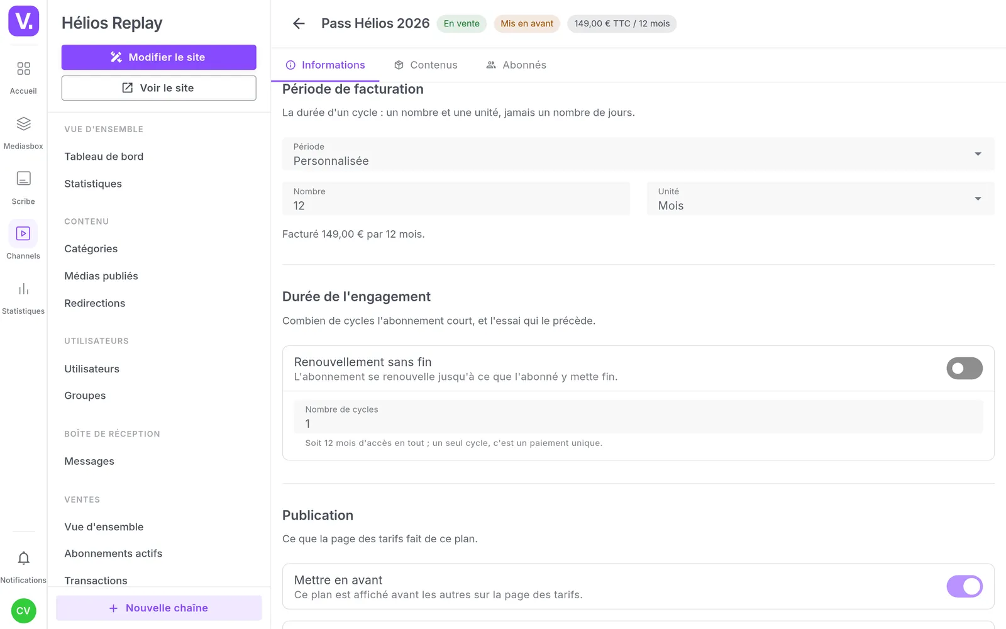Image resolution: width=1006 pixels, height=629 pixels.
Task: Click the V. app logo
Action: tap(23, 21)
